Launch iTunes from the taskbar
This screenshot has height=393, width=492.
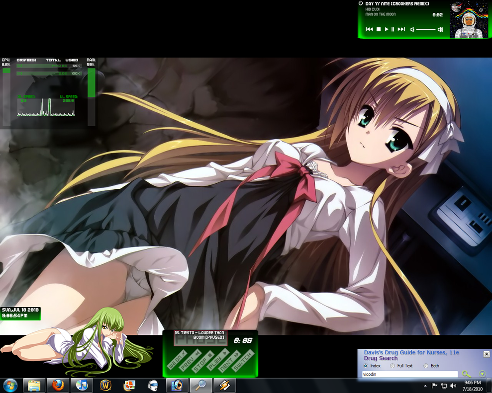click(x=82, y=385)
